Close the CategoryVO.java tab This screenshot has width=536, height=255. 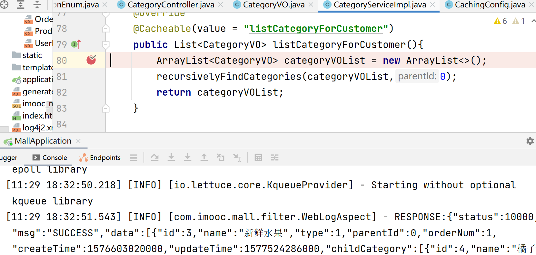point(311,5)
